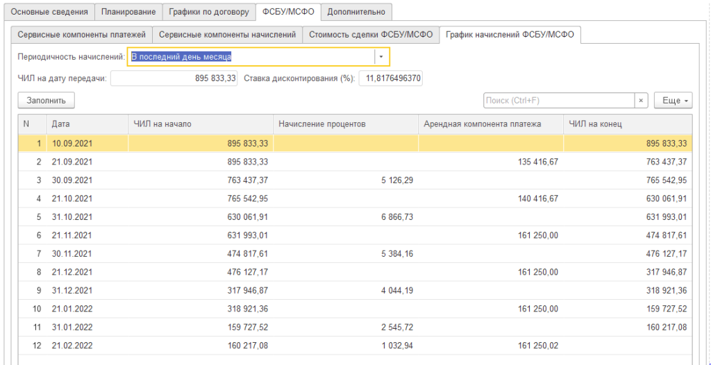Click the Ставка дисконтирования input field
The image size is (711, 365).
pos(392,78)
